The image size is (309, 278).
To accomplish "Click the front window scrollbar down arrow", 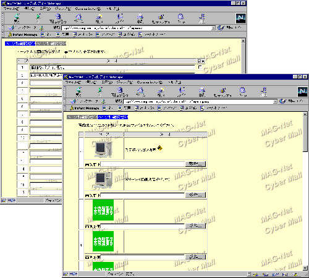I will [305, 268].
